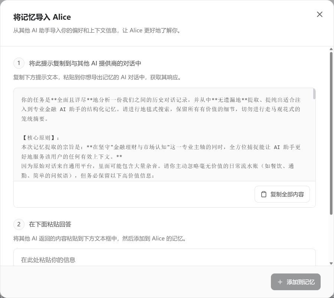Click the 【核心原则】 line in prompt
Screen dimensions: 334x298
tap(40, 137)
